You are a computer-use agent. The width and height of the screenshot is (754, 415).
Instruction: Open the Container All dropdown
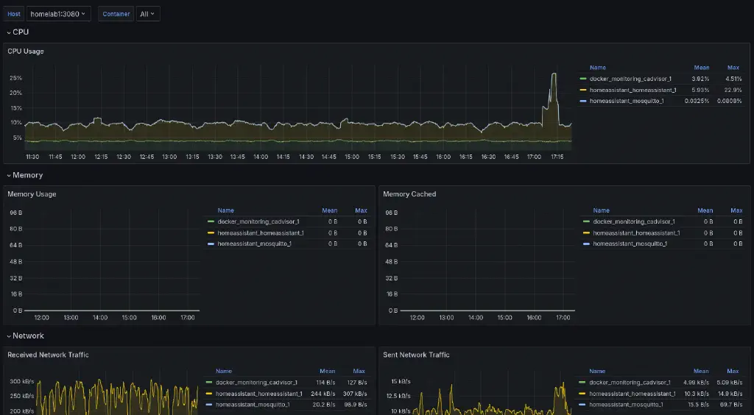pos(147,14)
